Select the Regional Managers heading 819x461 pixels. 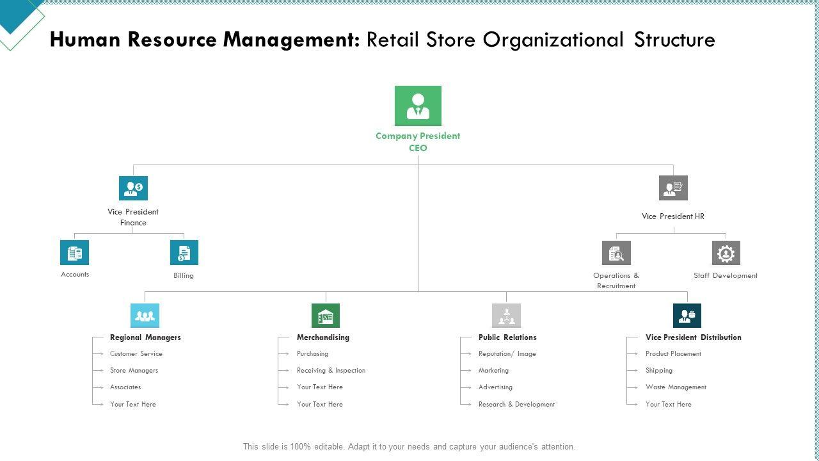point(145,337)
